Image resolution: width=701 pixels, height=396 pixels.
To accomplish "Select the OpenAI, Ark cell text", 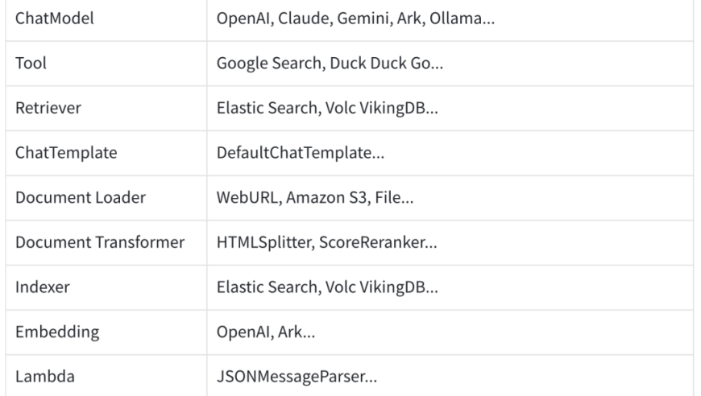I will [266, 332].
